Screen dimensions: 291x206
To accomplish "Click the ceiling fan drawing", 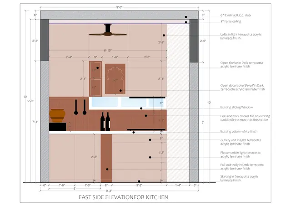I will pos(108,30).
